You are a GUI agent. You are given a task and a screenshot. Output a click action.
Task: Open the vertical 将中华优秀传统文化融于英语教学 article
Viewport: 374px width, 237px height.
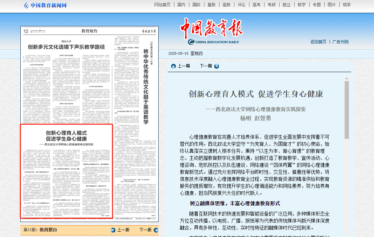(x=146, y=87)
